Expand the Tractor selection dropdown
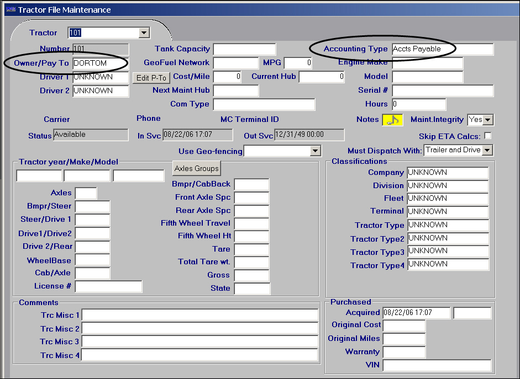This screenshot has width=520, height=379. (144, 33)
